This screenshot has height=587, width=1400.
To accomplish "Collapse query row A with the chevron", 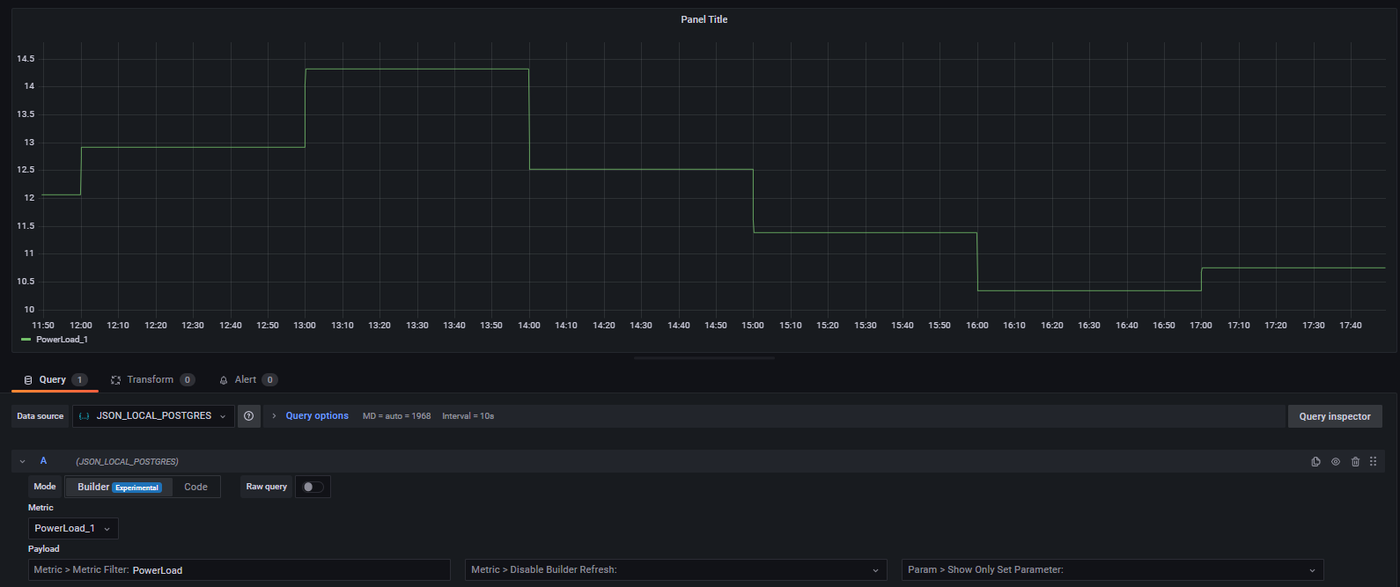I will [x=23, y=461].
